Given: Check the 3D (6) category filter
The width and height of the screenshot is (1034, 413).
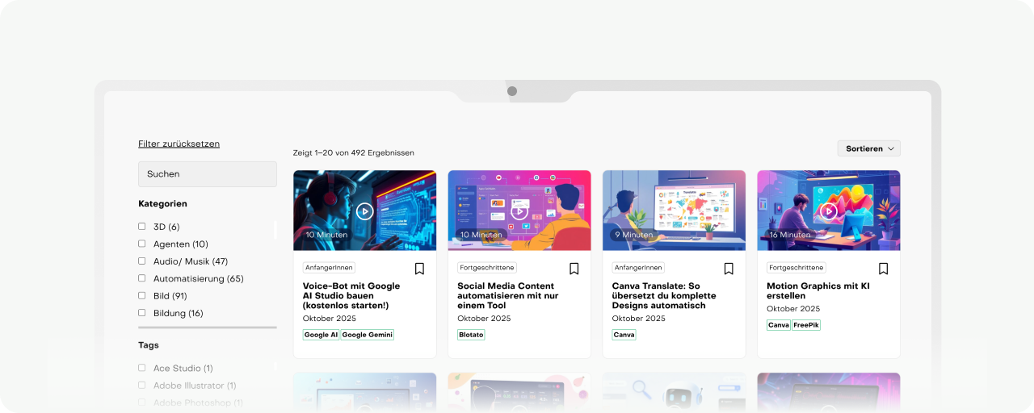Looking at the screenshot, I should click(x=142, y=227).
